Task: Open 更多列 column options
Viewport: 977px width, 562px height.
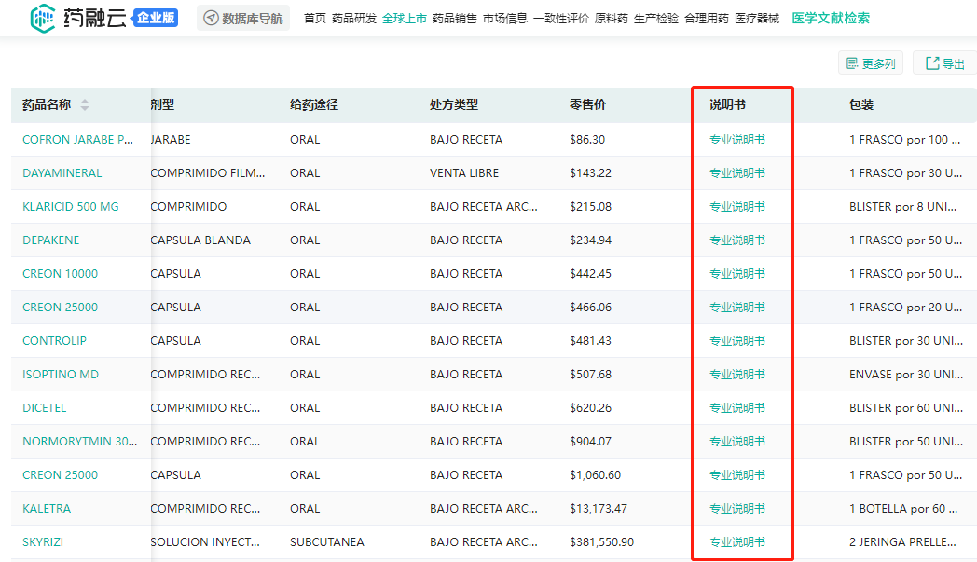Action: pos(871,63)
